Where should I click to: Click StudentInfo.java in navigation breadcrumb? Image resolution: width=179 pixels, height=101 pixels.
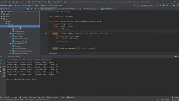click(x=55, y=5)
